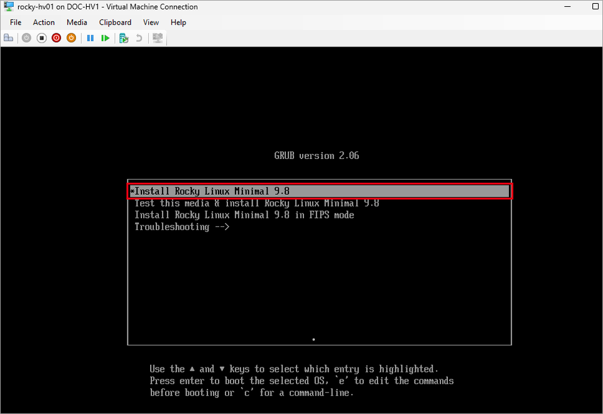Open the Clipboard menu
This screenshot has width=603, height=414.
click(x=116, y=23)
